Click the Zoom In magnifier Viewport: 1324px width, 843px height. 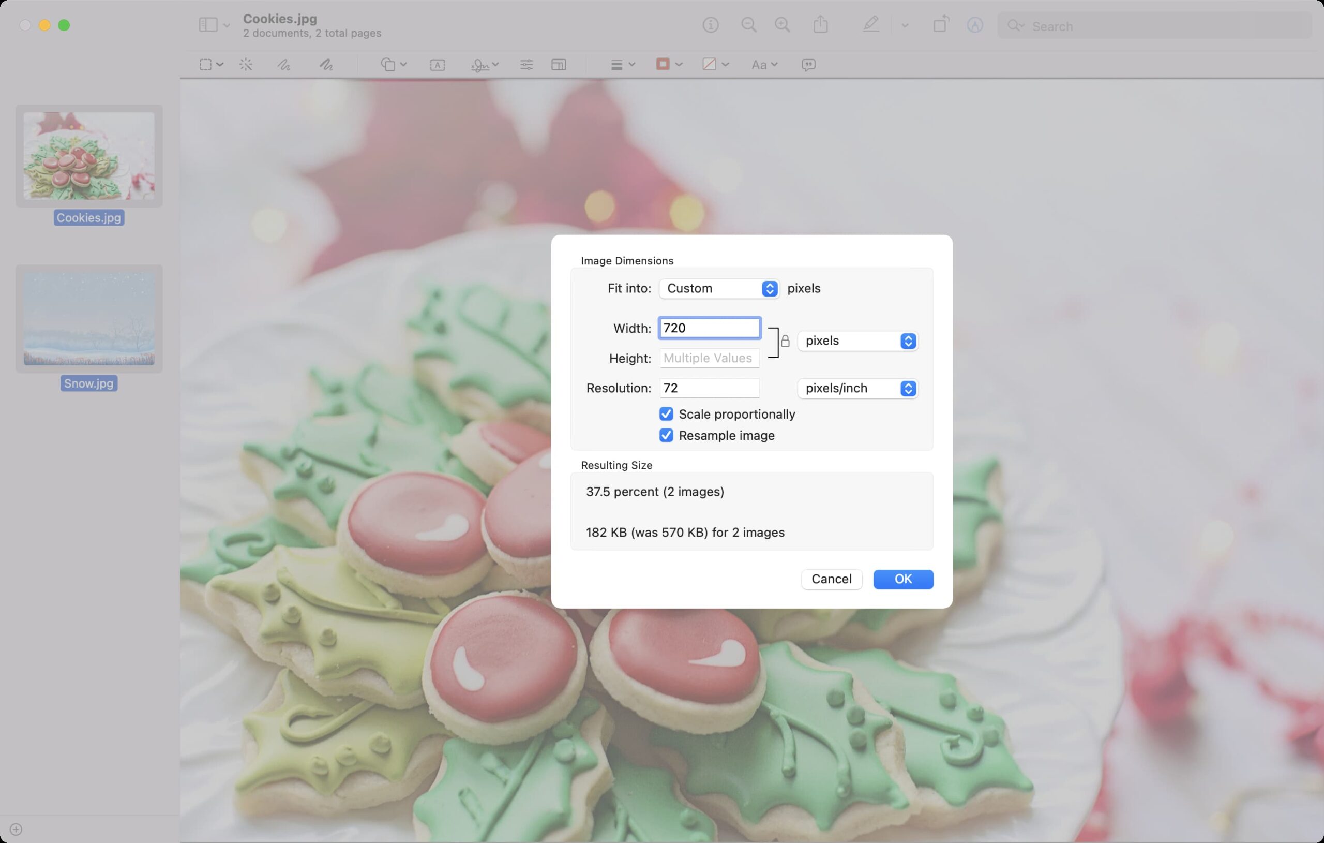pos(783,25)
